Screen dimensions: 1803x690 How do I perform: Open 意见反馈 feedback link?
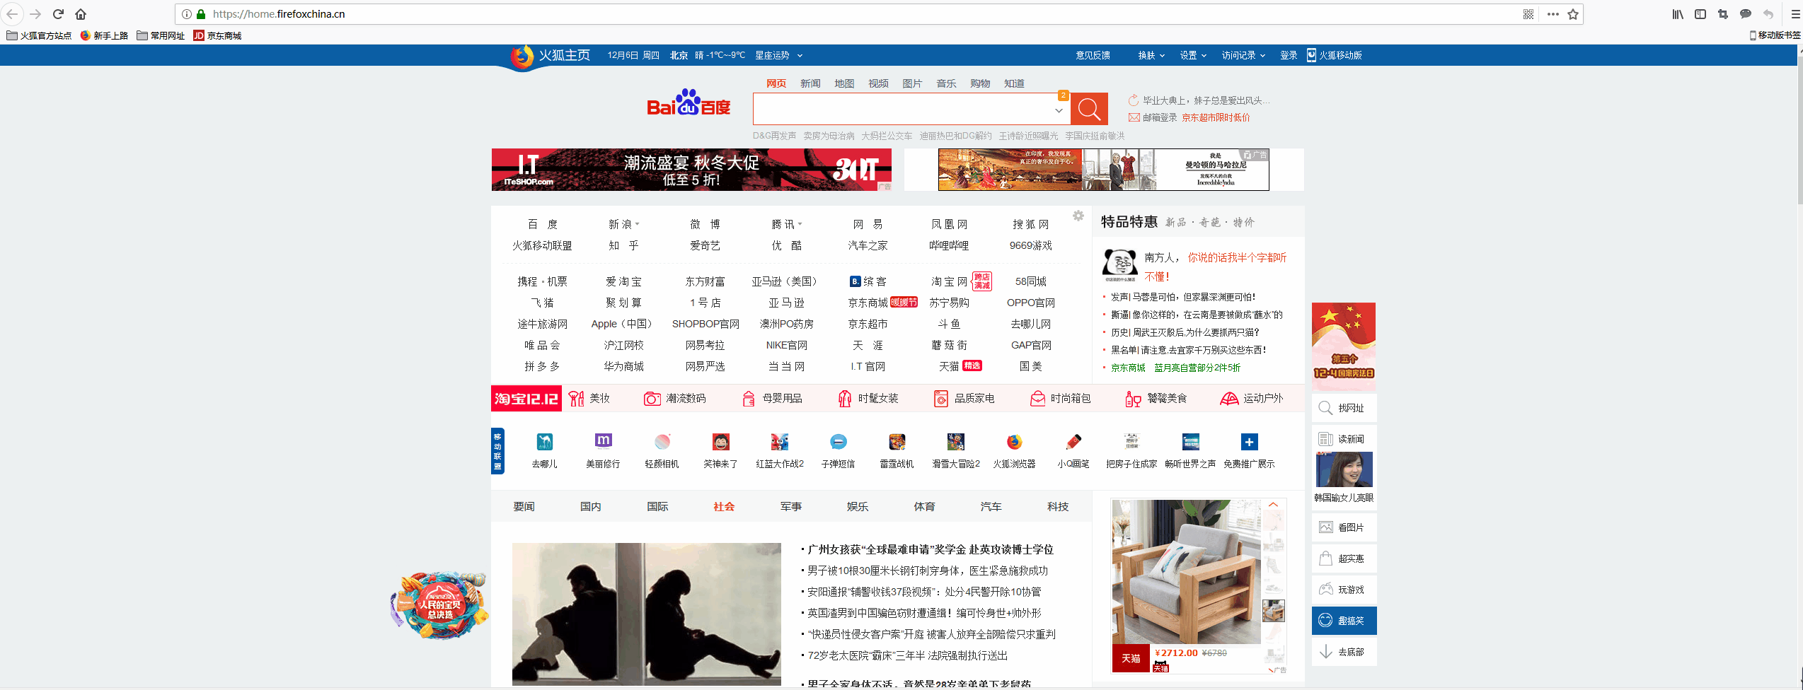(1093, 55)
